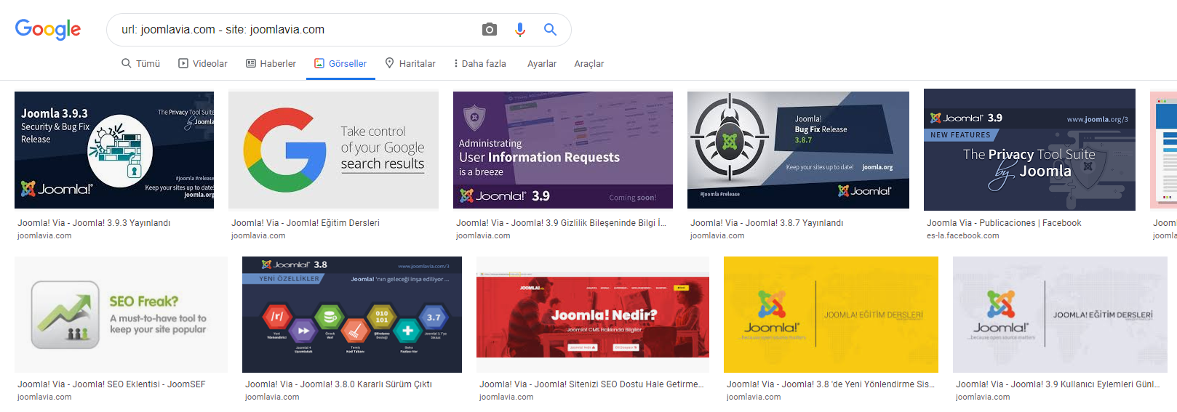The image size is (1177, 412).
Task: Click the SEO Freak thumbnail
Action: coord(121,315)
